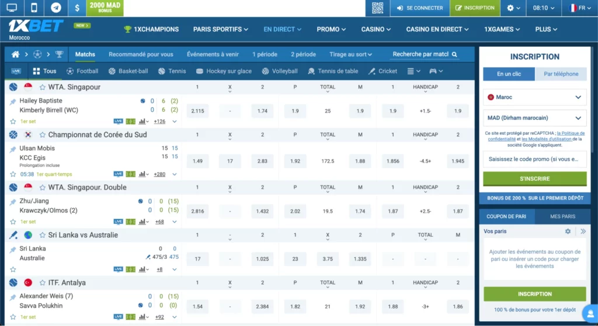The image size is (598, 326).
Task: Open the mobile app icon
Action: (x=34, y=8)
